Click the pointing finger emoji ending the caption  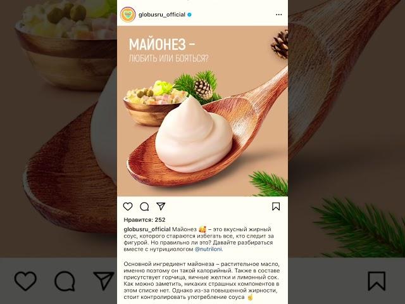click(x=250, y=297)
